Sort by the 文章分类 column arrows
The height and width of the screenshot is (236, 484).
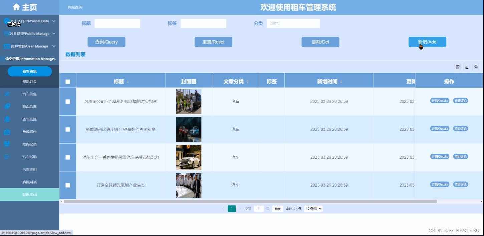pyautogui.click(x=247, y=82)
